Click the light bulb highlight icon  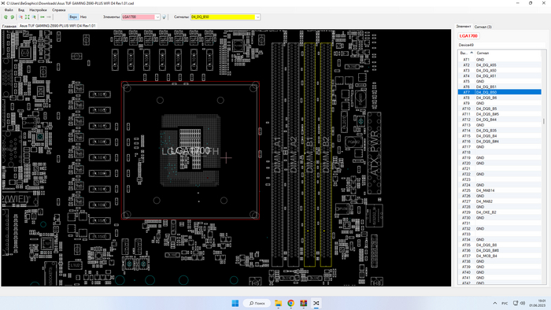point(164,17)
